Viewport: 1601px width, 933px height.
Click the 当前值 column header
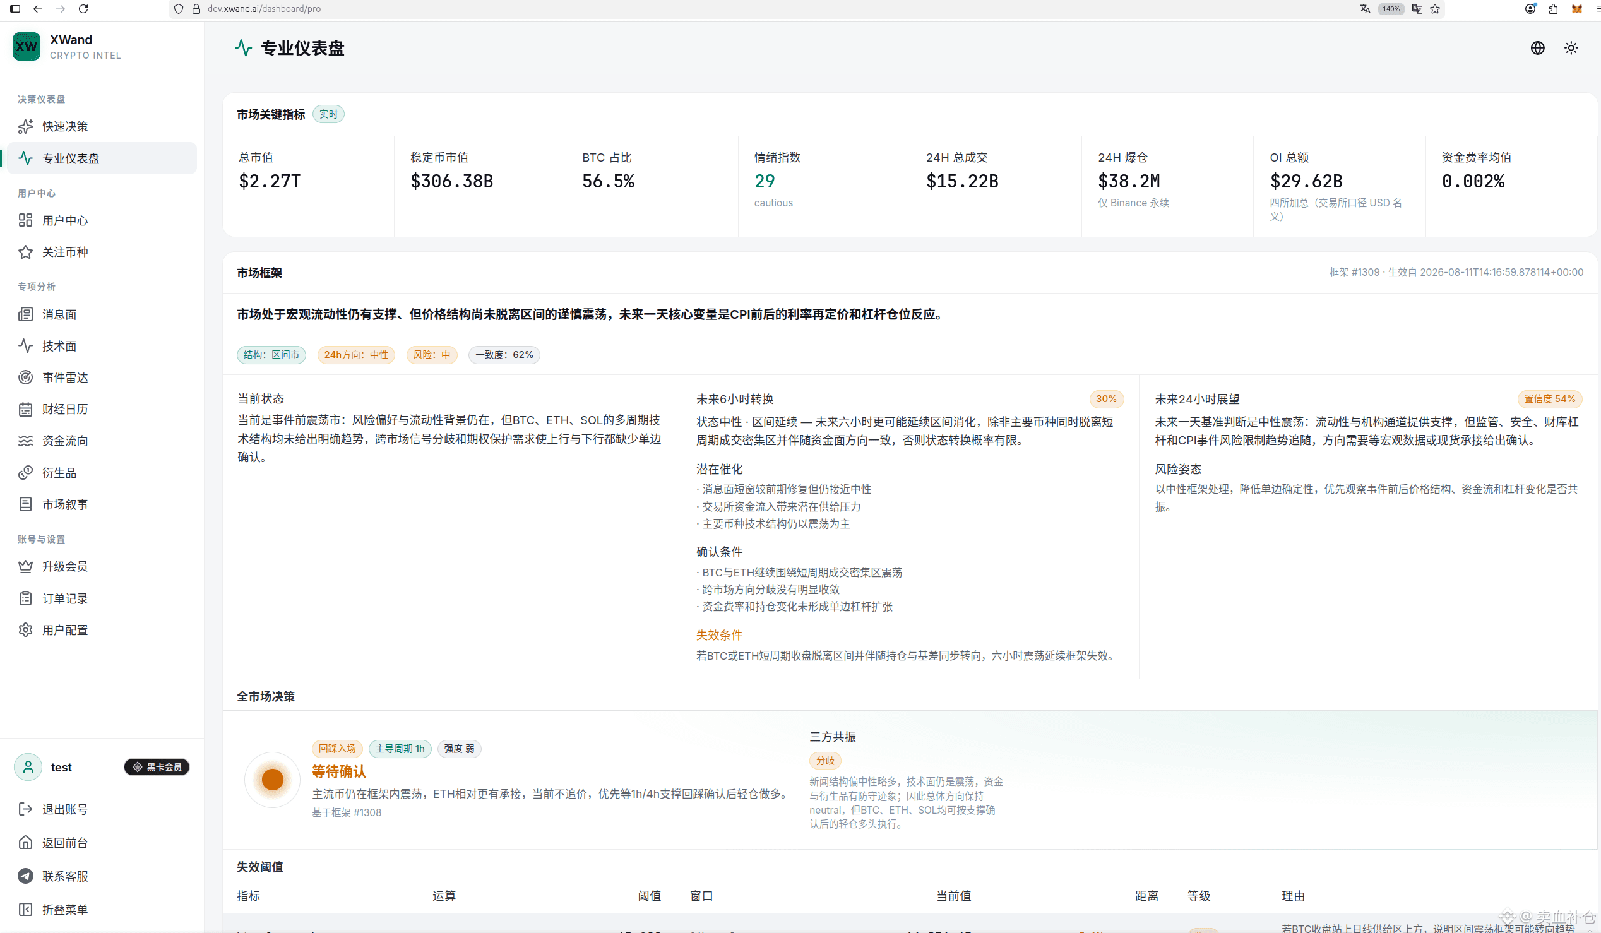tap(953, 896)
